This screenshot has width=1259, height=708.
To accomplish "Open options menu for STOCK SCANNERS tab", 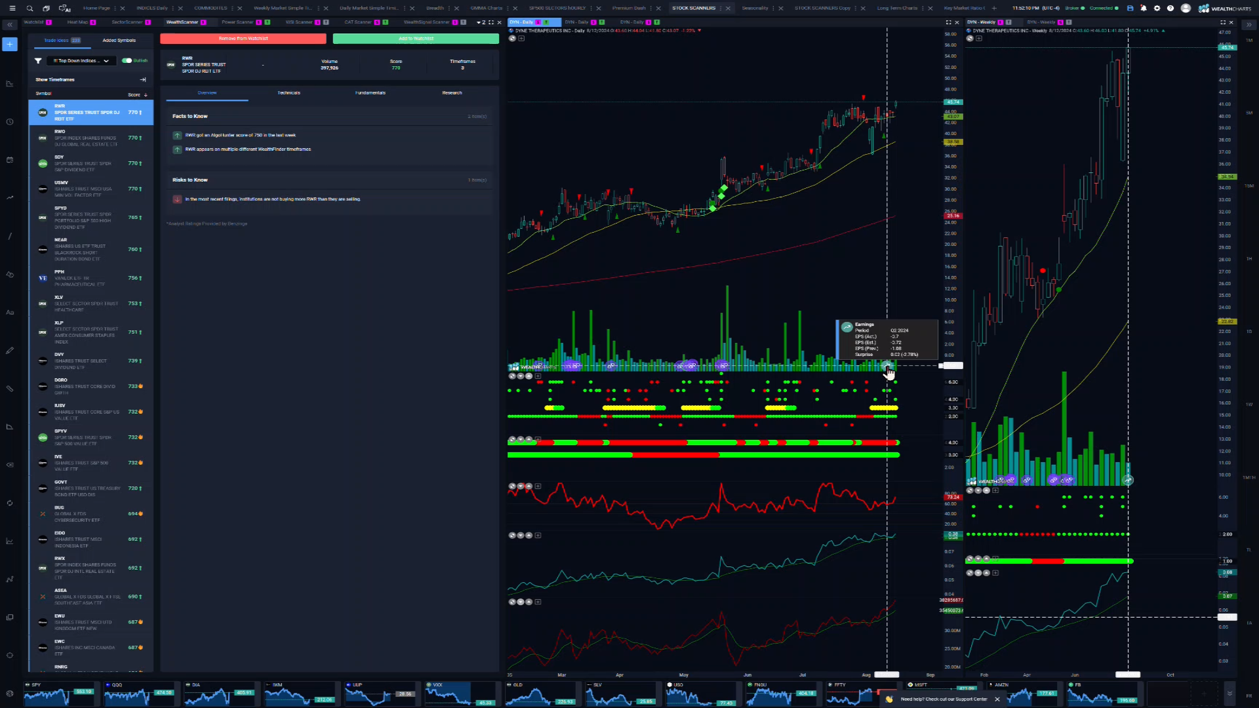I will 721,9.
